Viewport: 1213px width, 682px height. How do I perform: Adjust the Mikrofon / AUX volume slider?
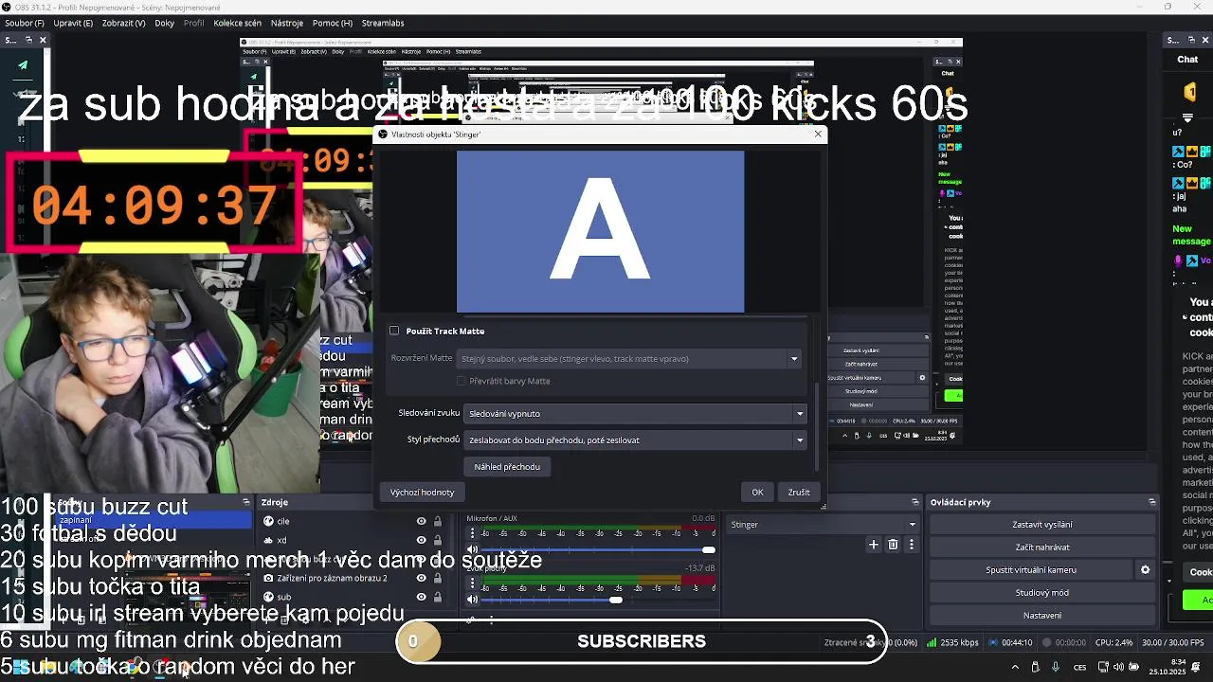click(x=599, y=549)
